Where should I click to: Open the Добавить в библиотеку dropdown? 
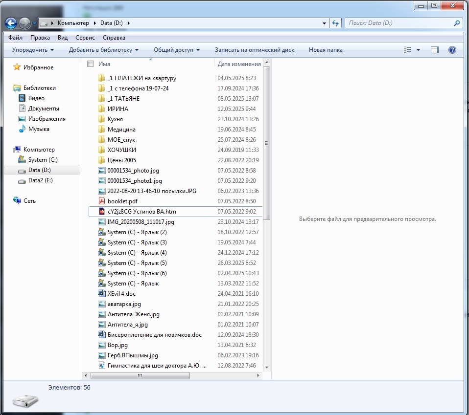point(103,50)
